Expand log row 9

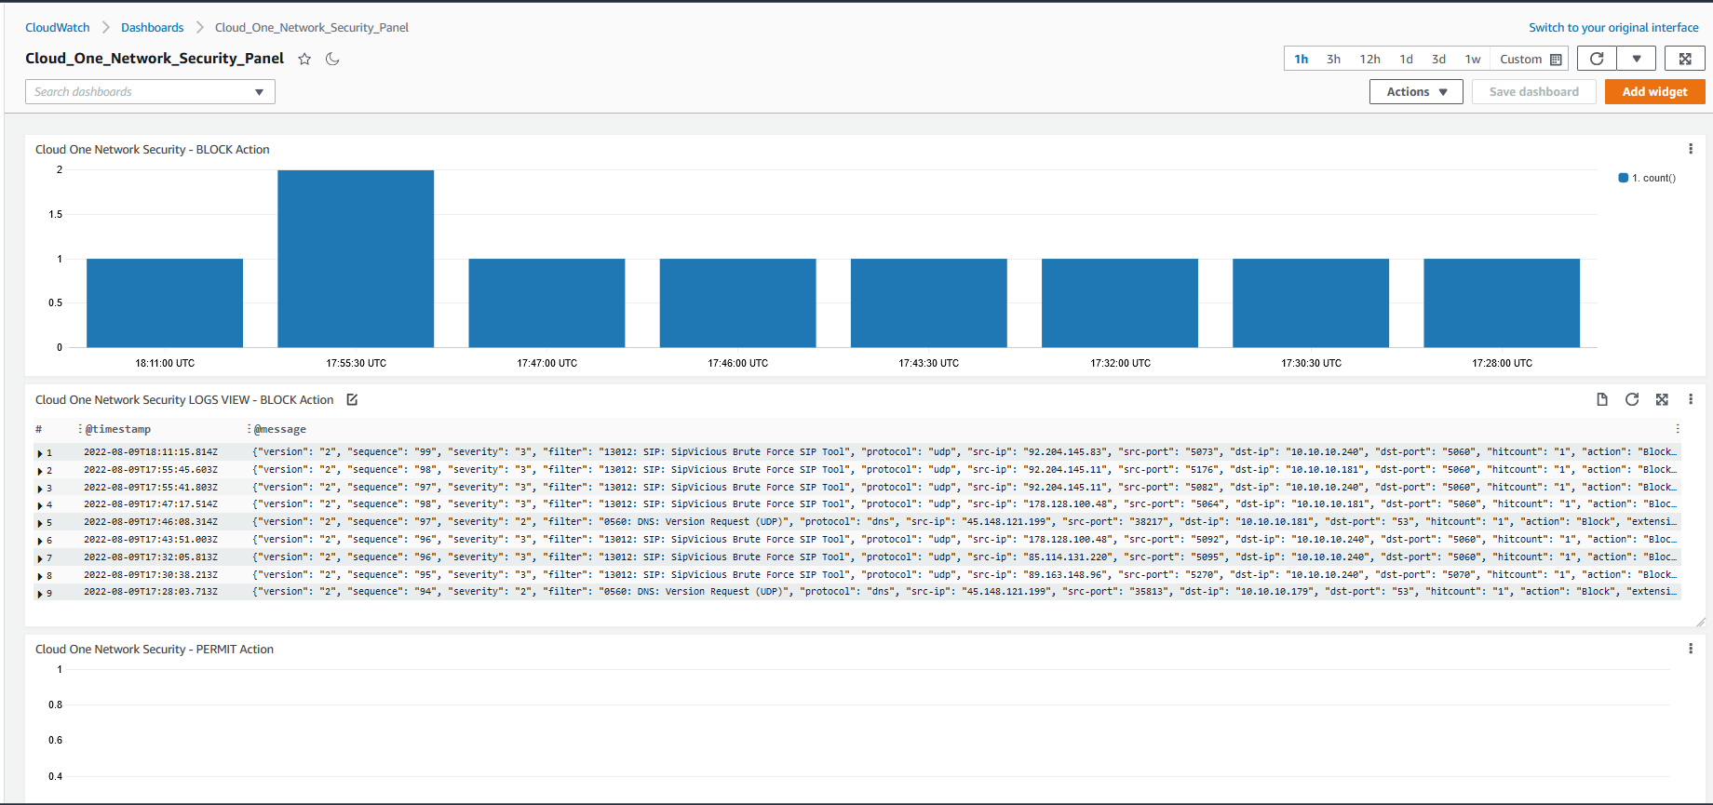(40, 593)
